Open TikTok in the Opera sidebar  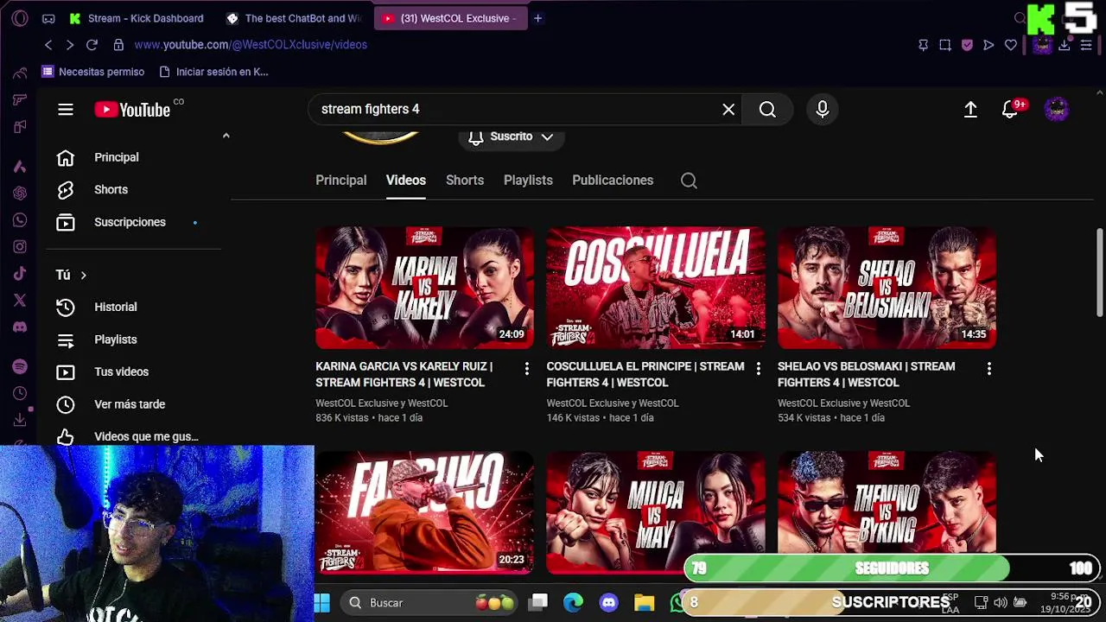point(20,274)
